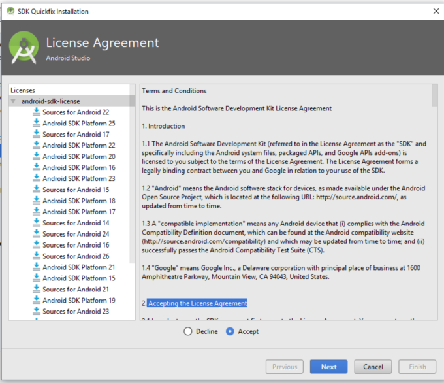Viewport: 444px width, 383px height.
Task: Select 'Android SDK Platform 21' row text
Action: point(79,267)
